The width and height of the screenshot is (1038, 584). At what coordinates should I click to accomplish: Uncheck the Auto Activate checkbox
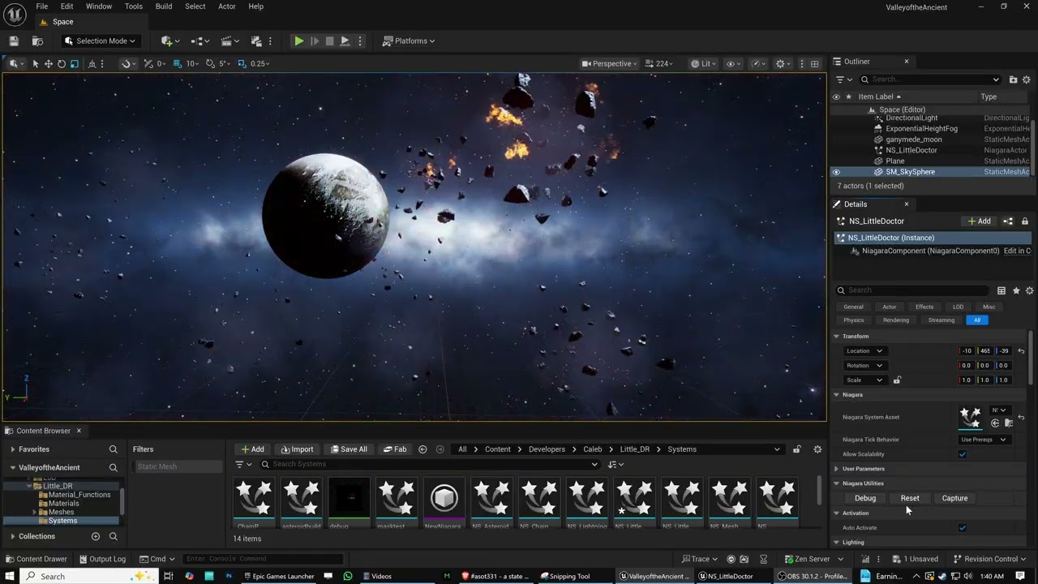click(x=963, y=528)
